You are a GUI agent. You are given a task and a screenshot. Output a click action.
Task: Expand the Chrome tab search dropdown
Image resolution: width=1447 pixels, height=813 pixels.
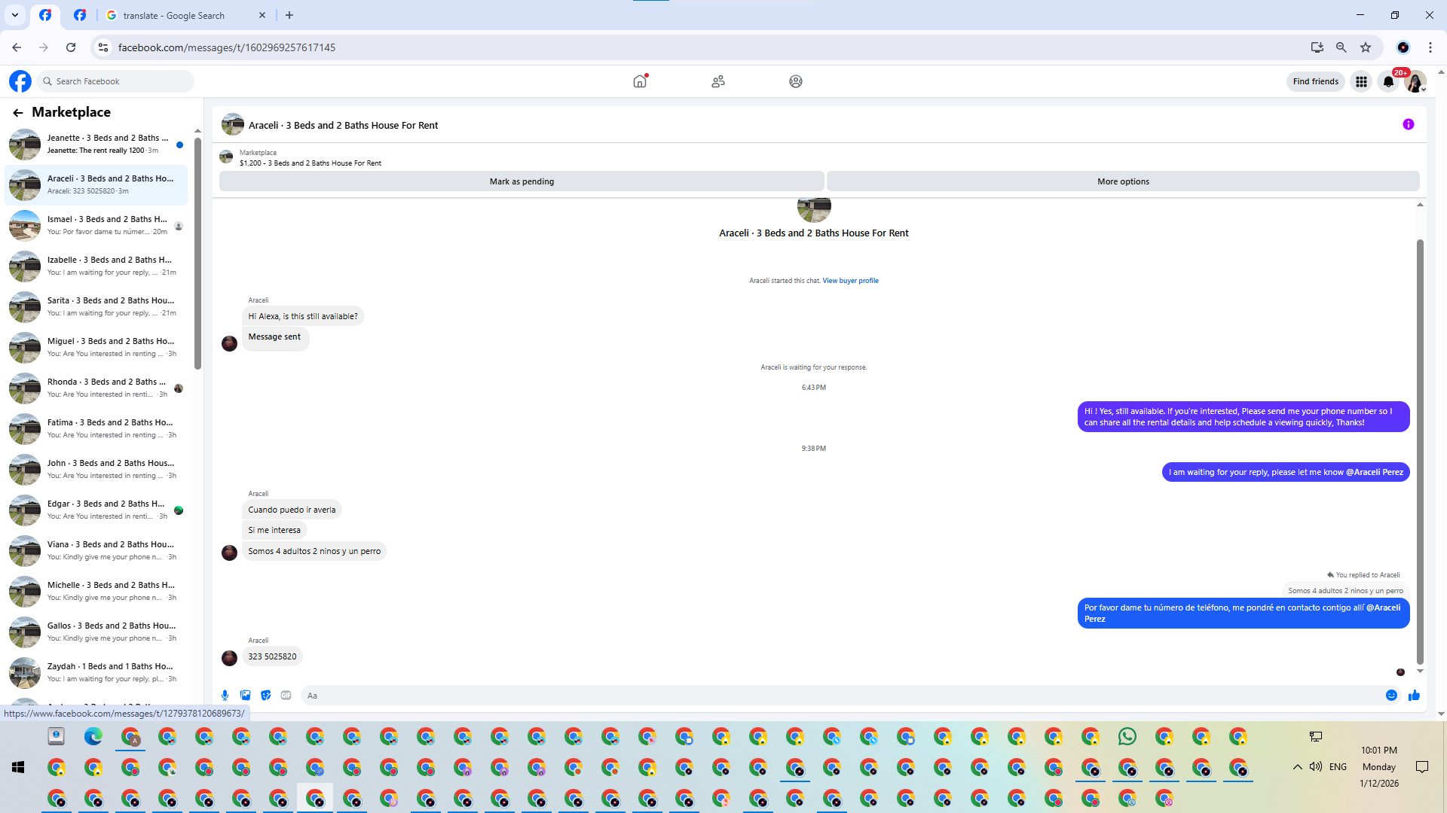pyautogui.click(x=14, y=15)
